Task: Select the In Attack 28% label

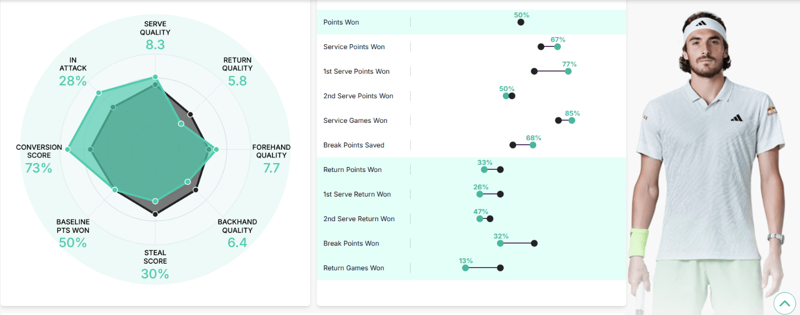Action: tap(73, 72)
